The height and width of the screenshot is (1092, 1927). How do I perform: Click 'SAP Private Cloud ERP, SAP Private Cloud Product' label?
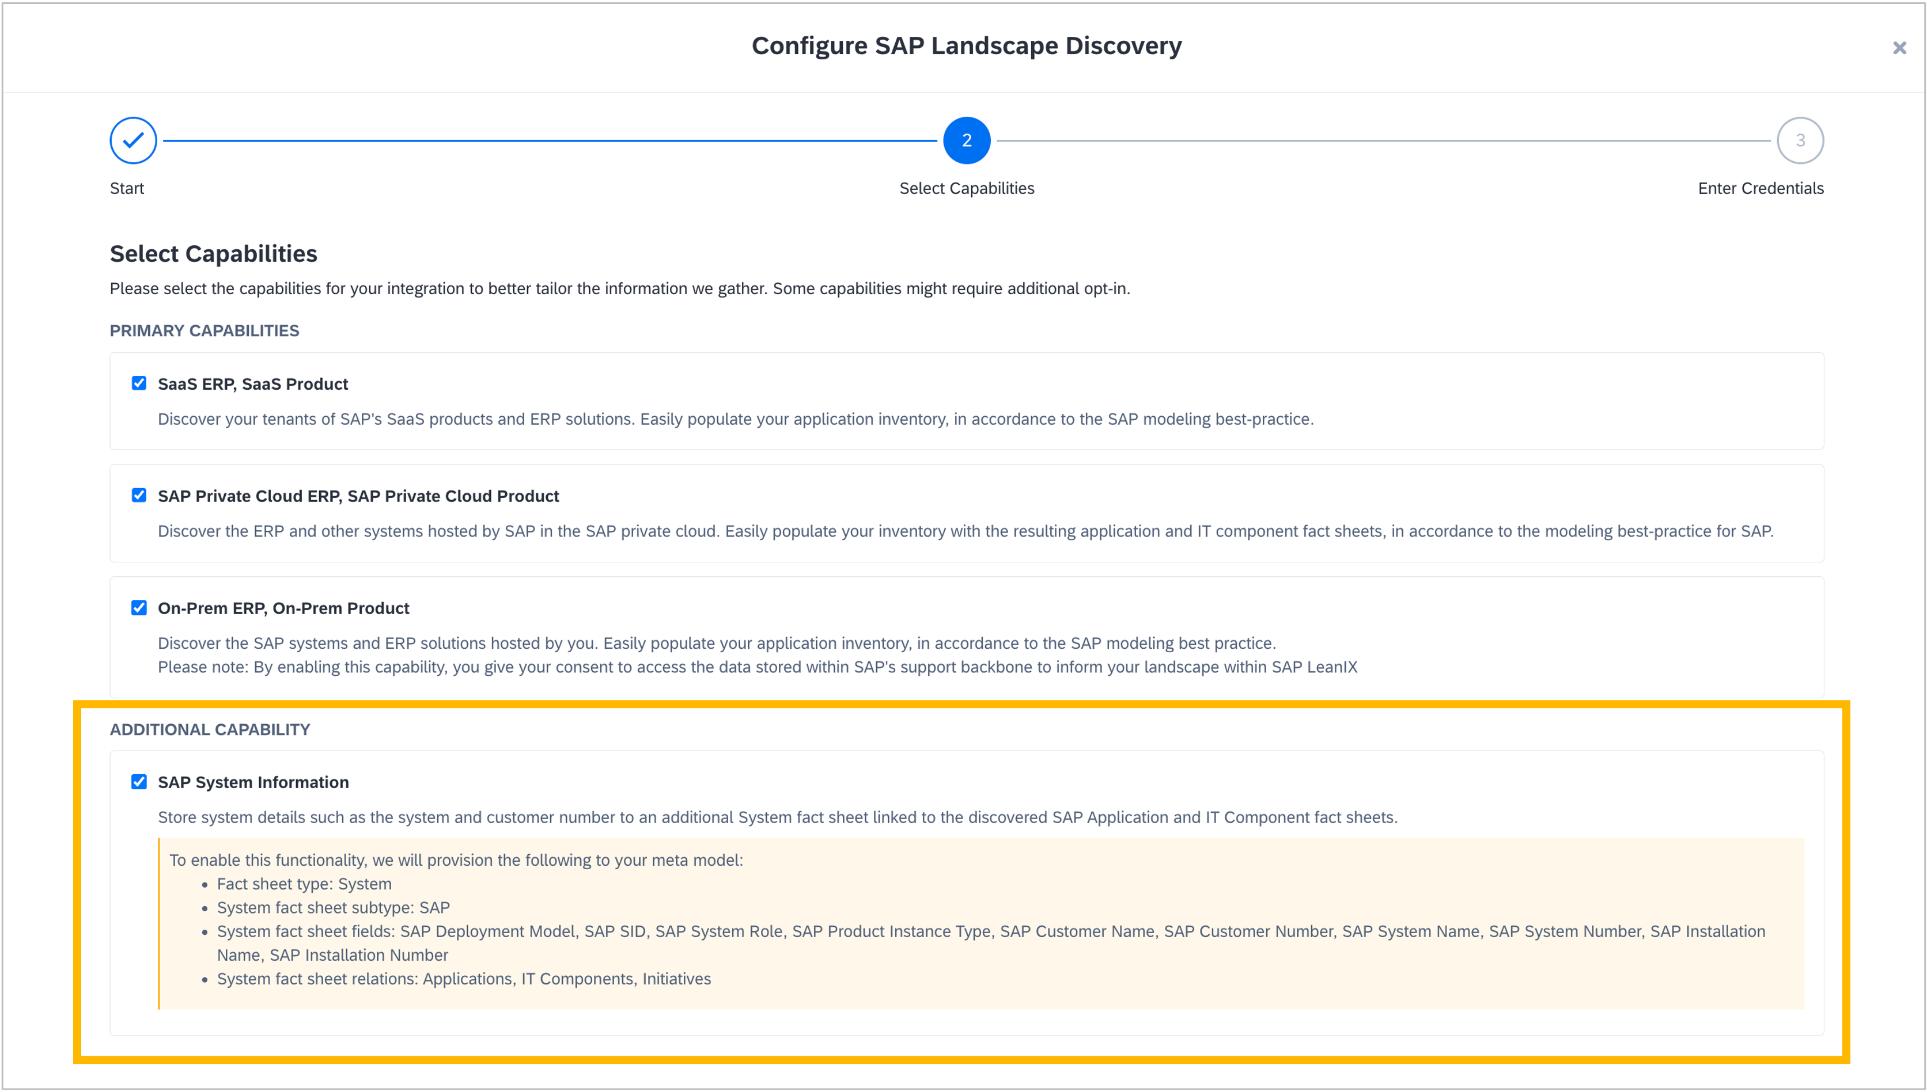coord(358,496)
